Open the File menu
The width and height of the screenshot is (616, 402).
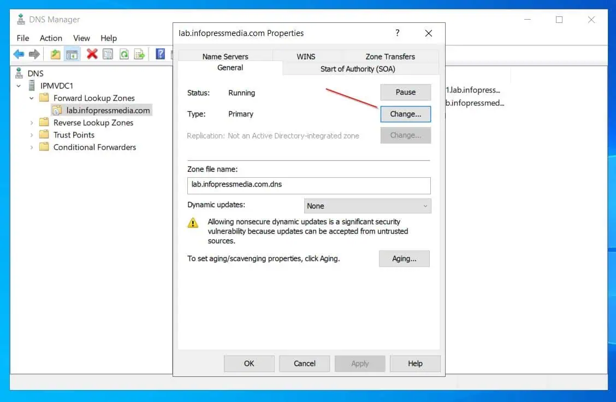click(x=23, y=38)
